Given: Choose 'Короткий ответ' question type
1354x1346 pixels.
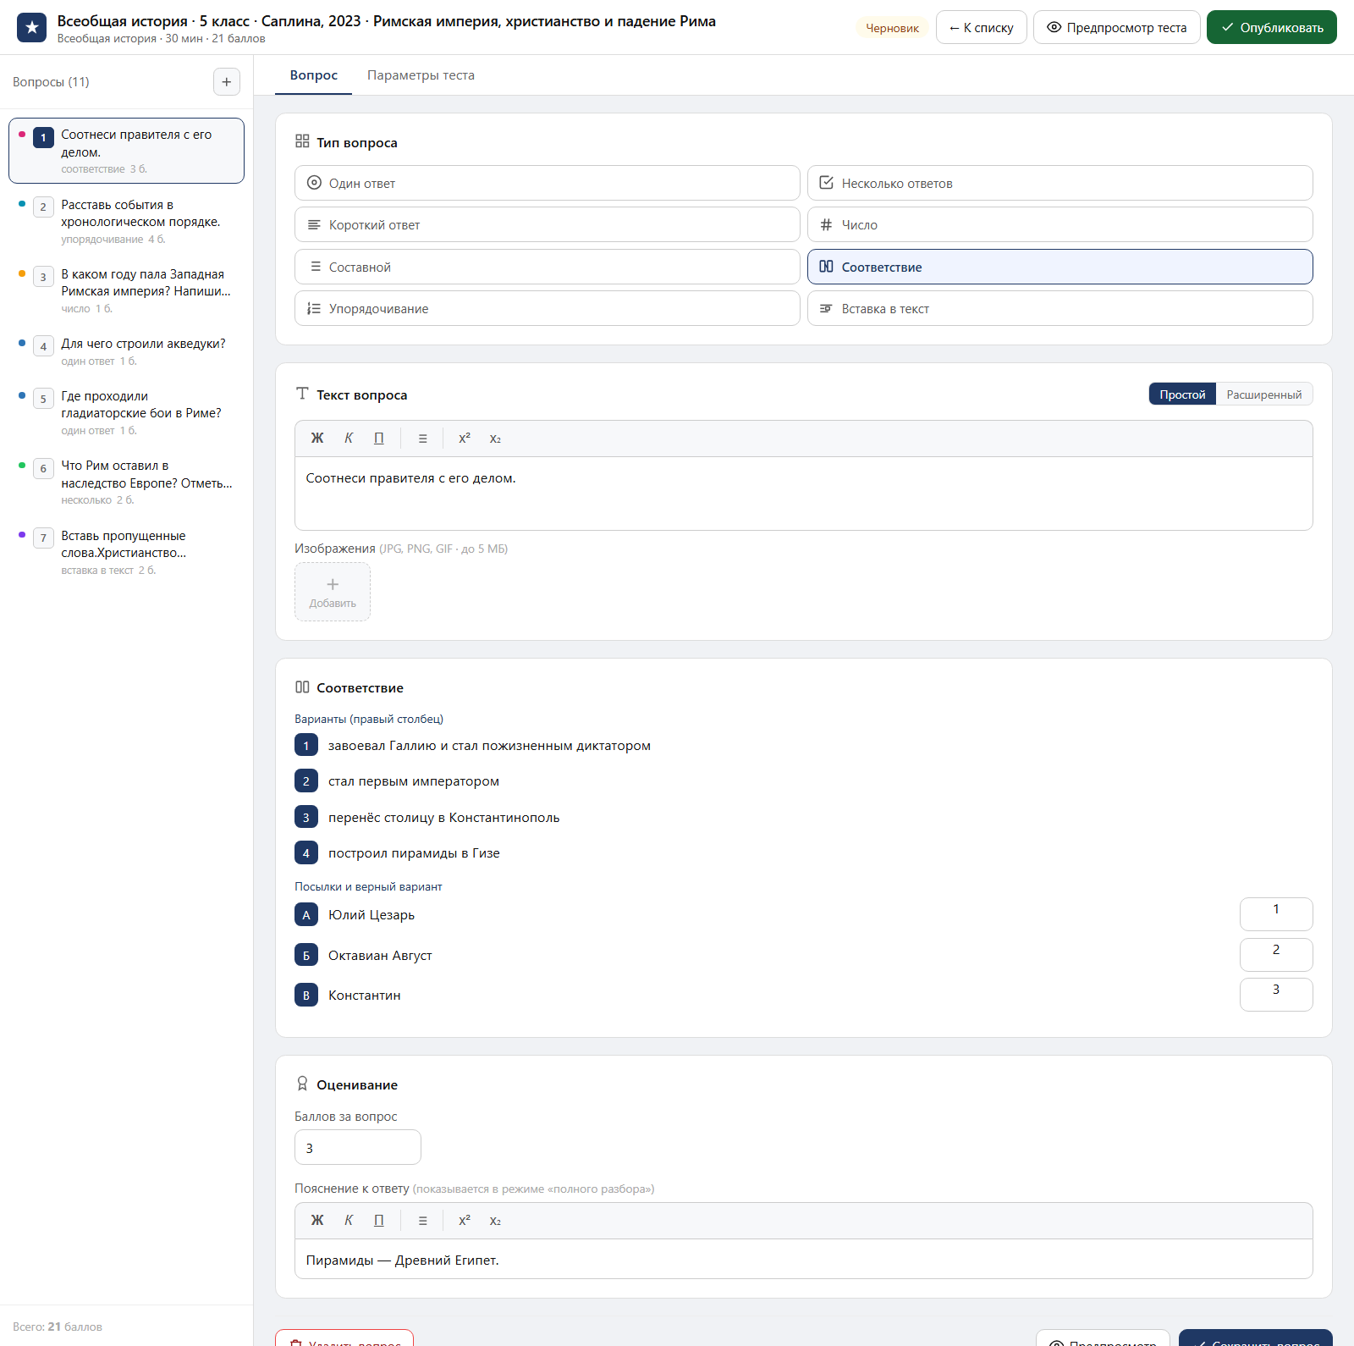Looking at the screenshot, I should pos(548,225).
